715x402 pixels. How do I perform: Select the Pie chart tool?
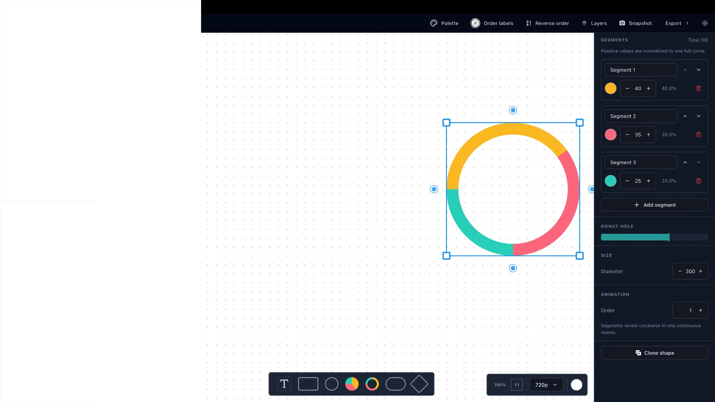pos(352,384)
